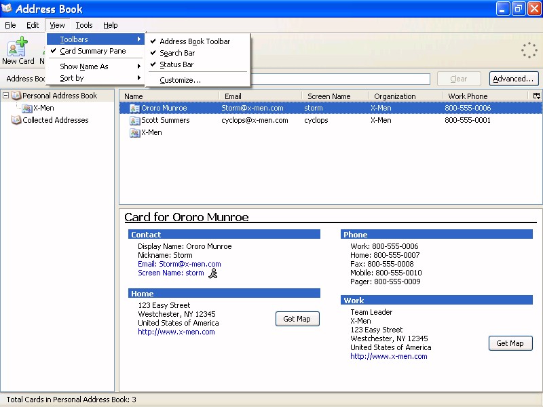This screenshot has width=543, height=407.
Task: Select the Scott Summers contact row
Action: (331, 121)
